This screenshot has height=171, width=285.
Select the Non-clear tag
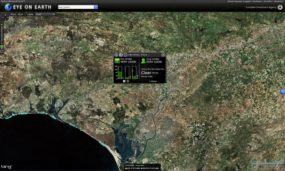point(144,76)
